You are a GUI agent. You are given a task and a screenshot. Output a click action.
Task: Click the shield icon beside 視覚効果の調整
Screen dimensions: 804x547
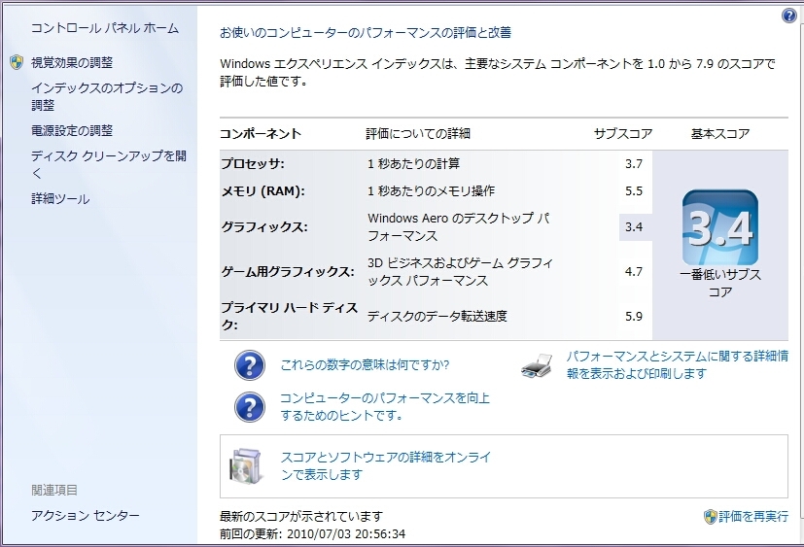pos(17,62)
